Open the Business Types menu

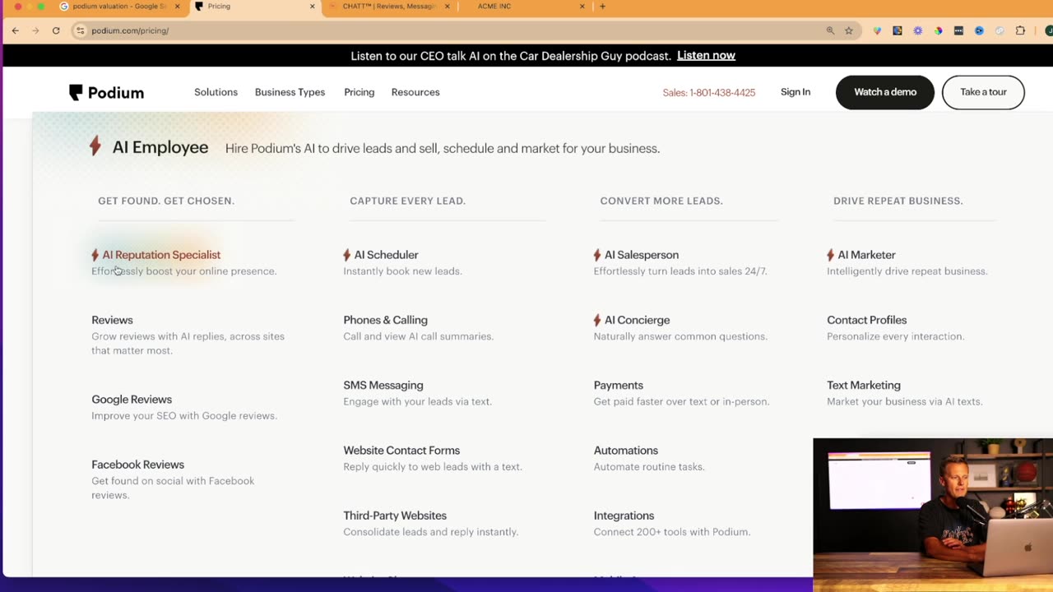tap(290, 92)
